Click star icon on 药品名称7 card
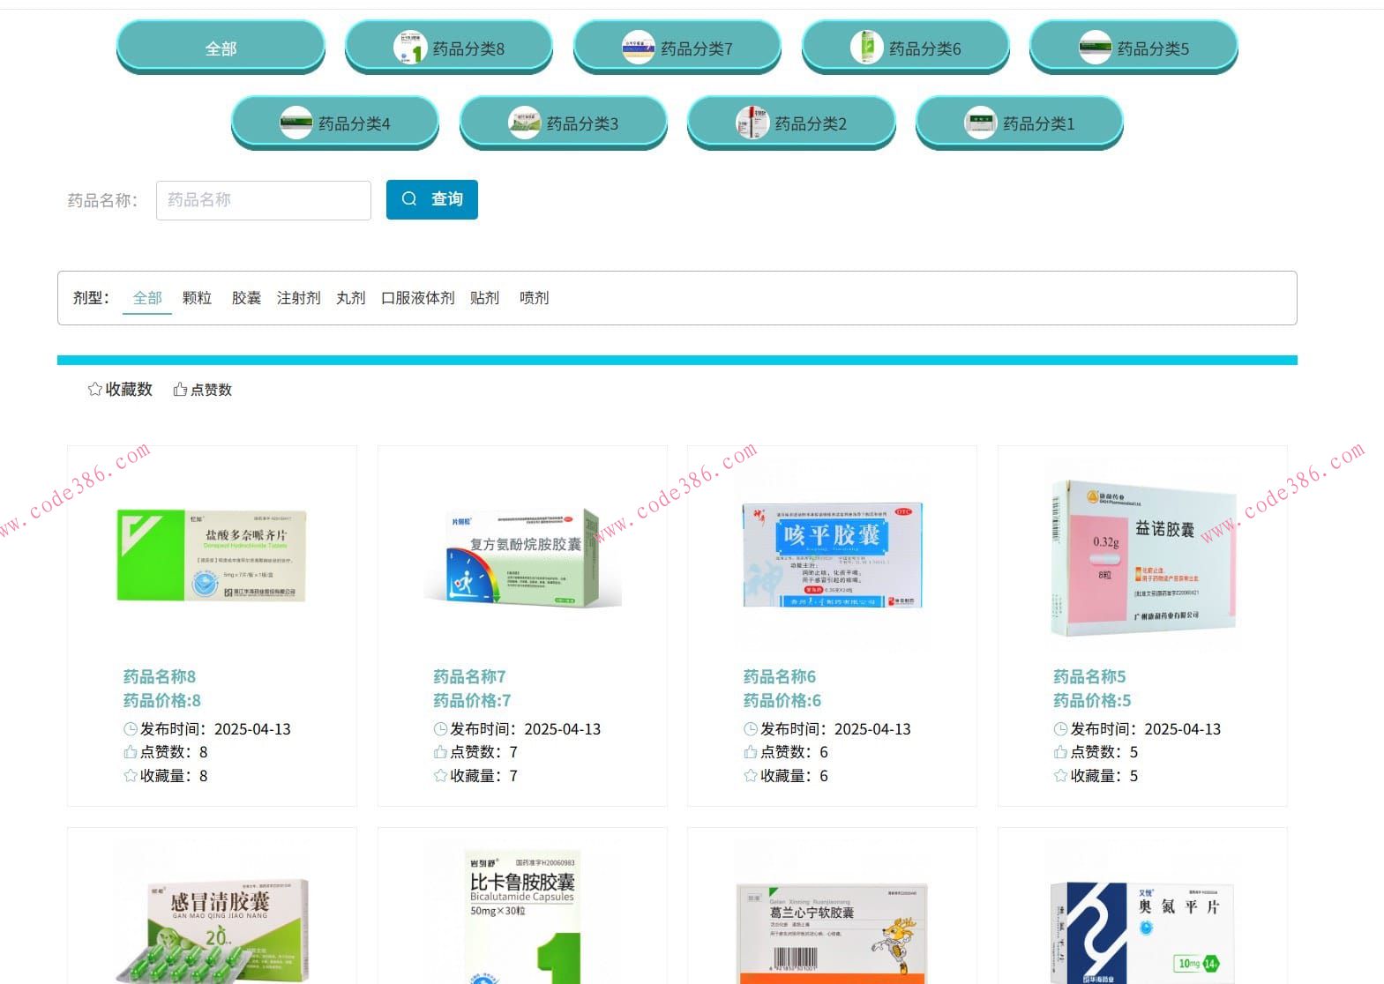This screenshot has height=984, width=1384. click(440, 776)
